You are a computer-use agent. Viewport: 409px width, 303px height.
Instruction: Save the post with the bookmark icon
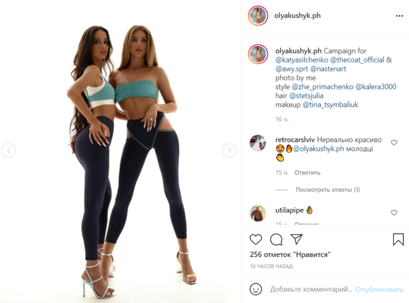398,239
